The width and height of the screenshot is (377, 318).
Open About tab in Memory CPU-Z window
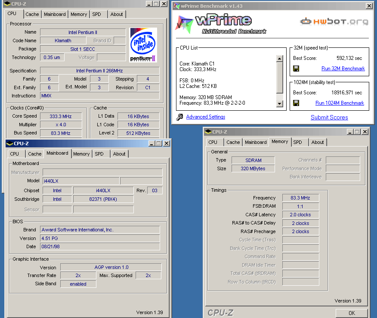pos(317,142)
